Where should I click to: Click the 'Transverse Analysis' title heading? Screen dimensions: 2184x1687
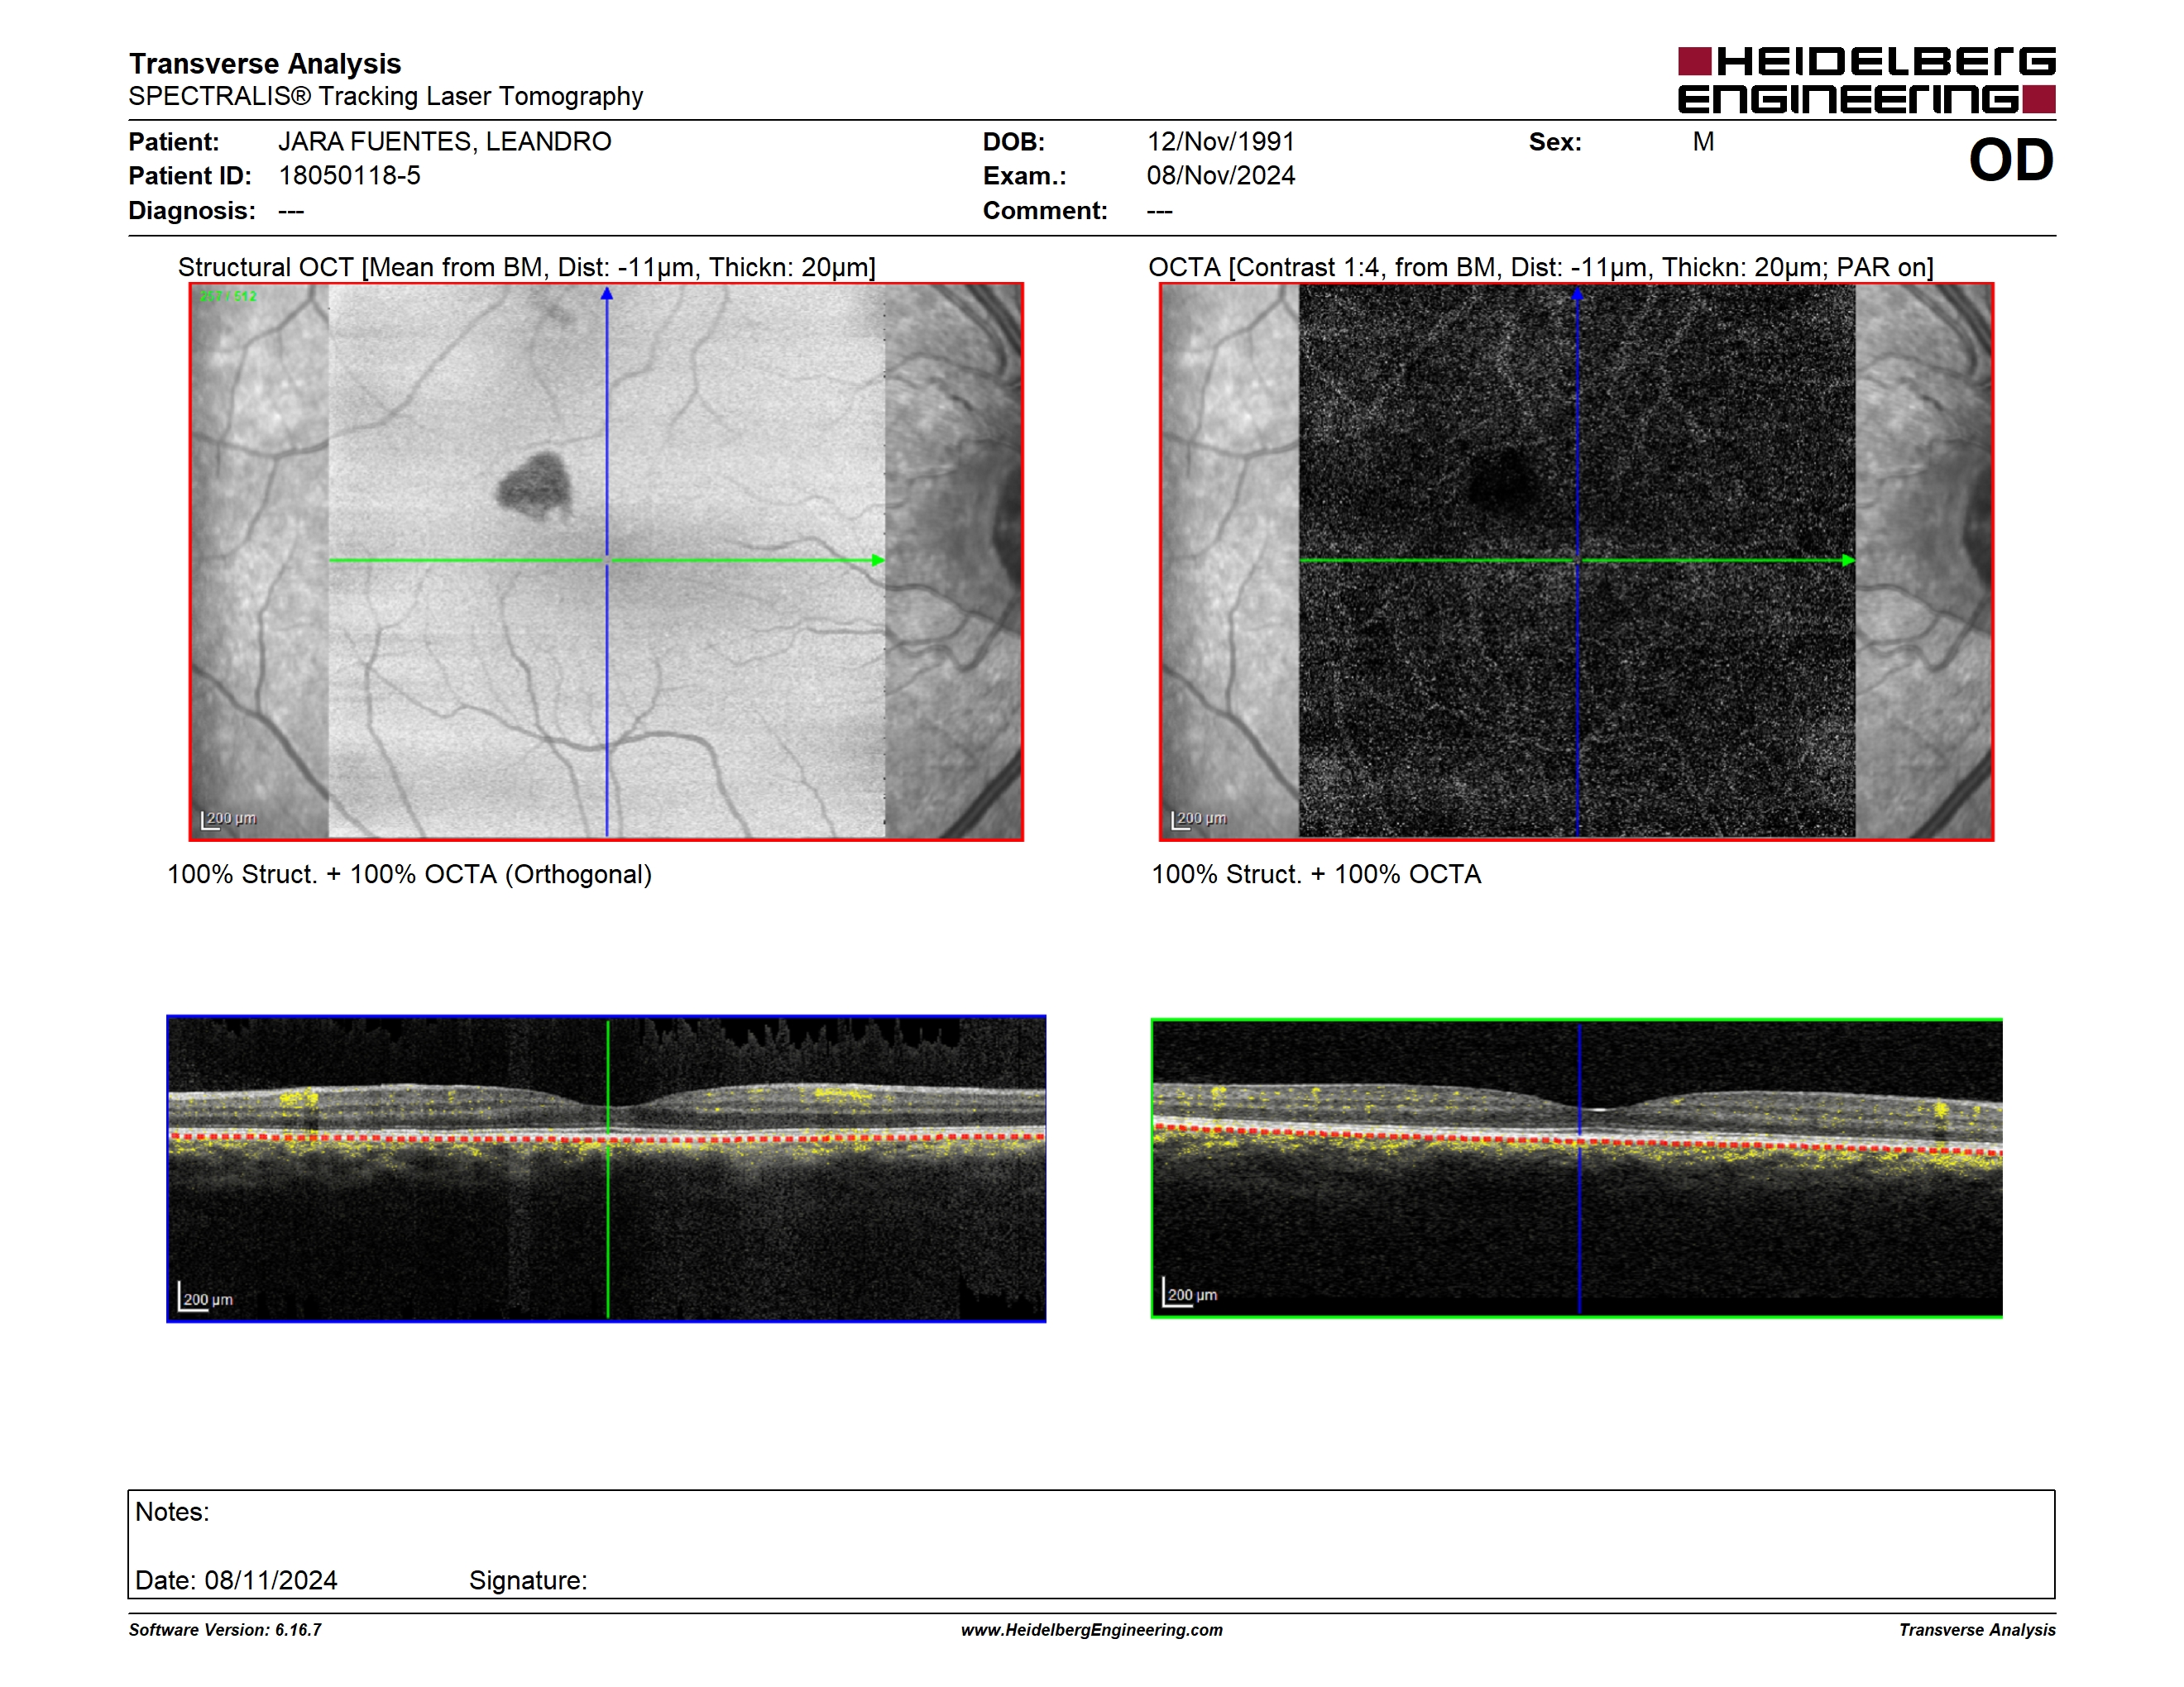[x=265, y=64]
